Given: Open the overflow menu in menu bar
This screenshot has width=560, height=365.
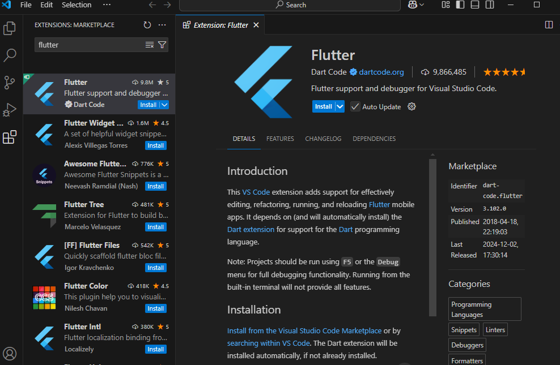Looking at the screenshot, I should (107, 5).
